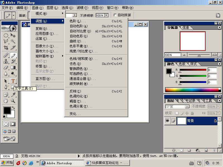Switch to Standard editing mode
The image size is (223, 167).
pos(6,124)
